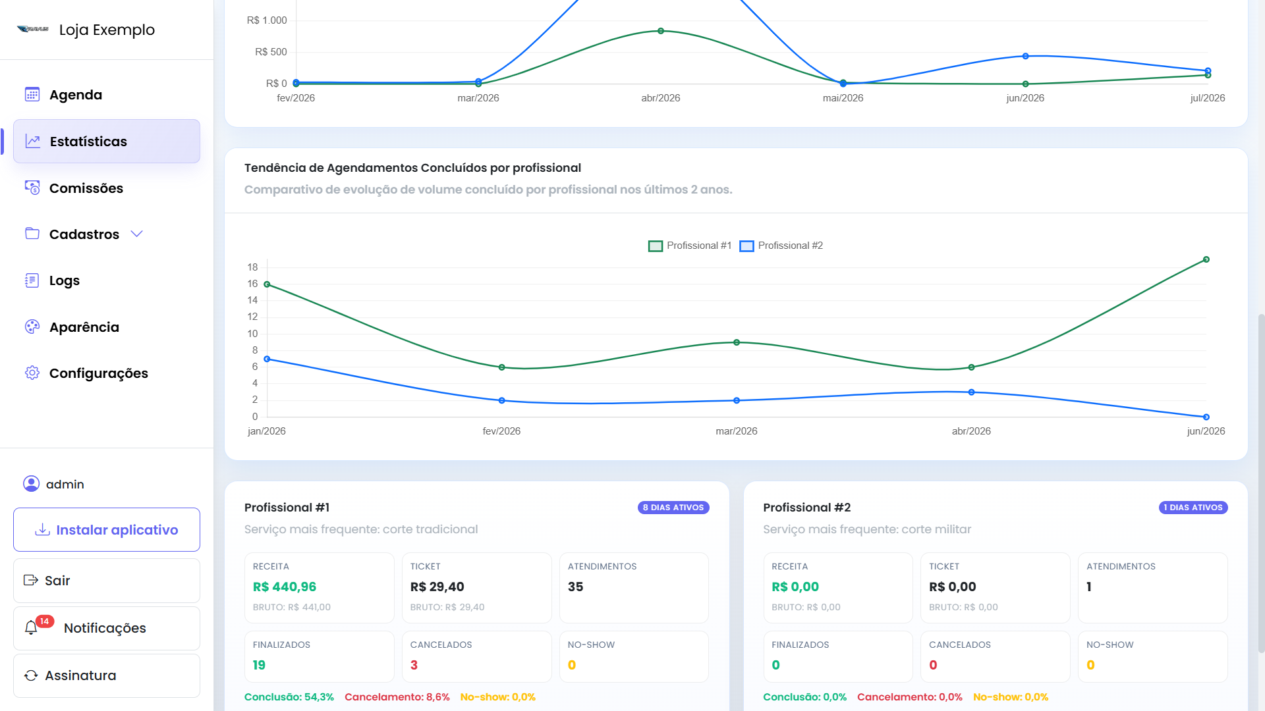Click the Profissional #2 card heading

[x=807, y=508]
